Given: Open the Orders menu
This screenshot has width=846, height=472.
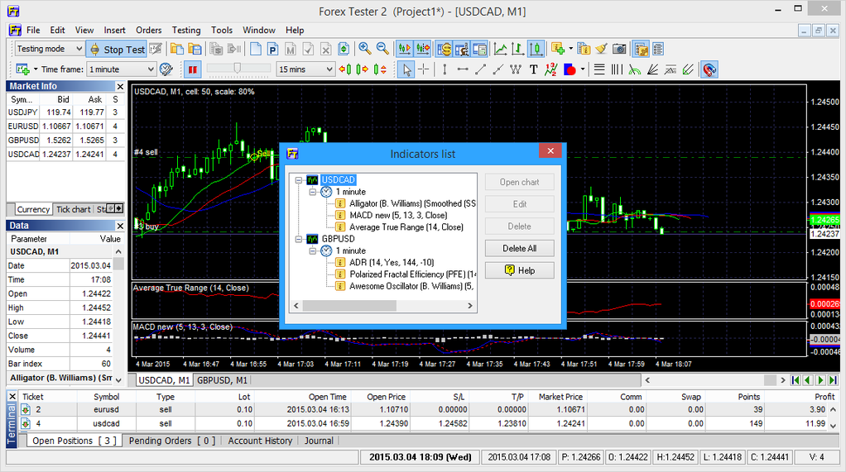Looking at the screenshot, I should tap(148, 31).
